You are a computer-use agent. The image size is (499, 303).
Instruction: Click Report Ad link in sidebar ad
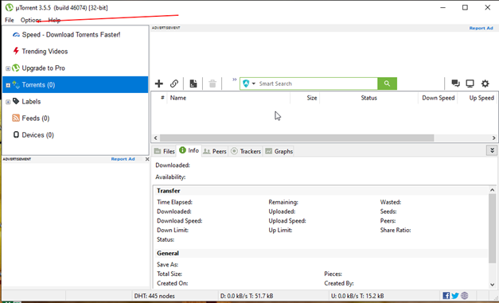click(123, 159)
